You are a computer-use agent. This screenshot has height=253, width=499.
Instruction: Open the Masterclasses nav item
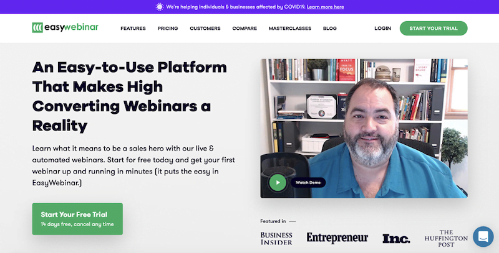[x=290, y=28]
